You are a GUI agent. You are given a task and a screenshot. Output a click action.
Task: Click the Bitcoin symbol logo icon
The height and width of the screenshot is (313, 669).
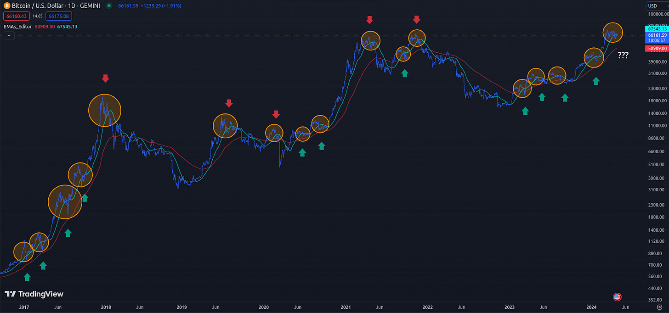pos(7,6)
